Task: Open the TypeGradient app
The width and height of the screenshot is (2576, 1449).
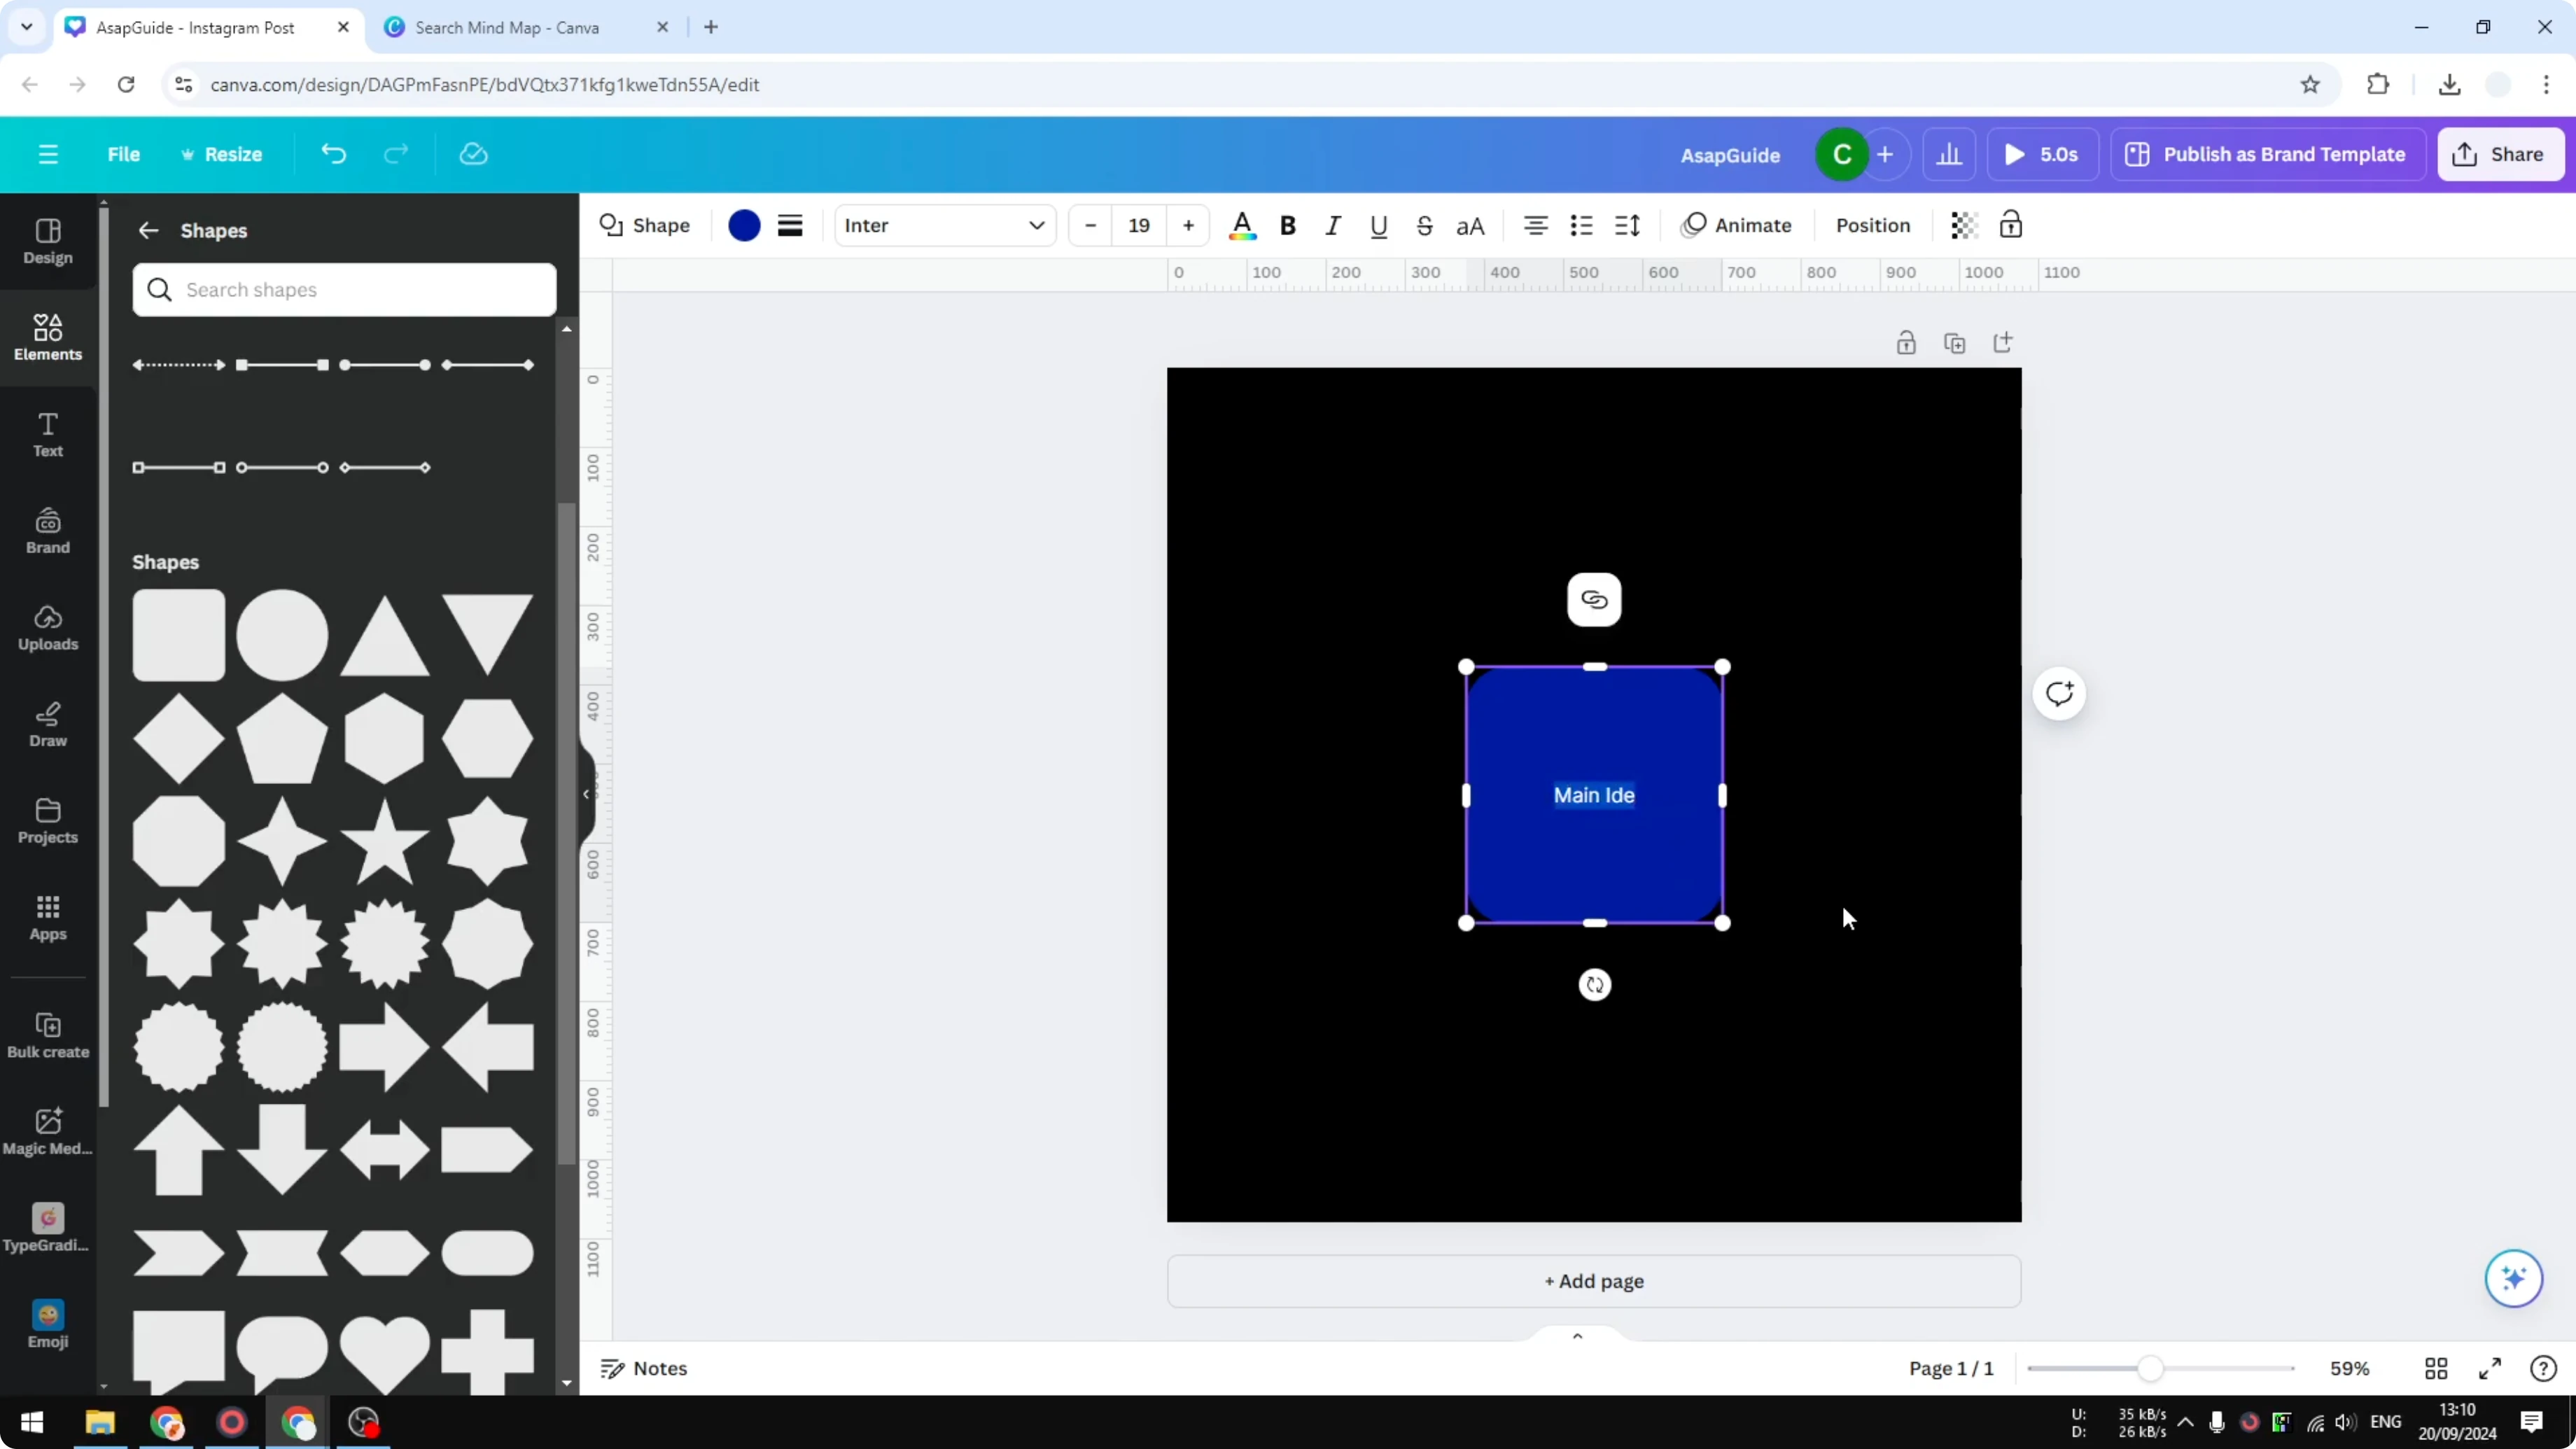Action: [x=48, y=1228]
